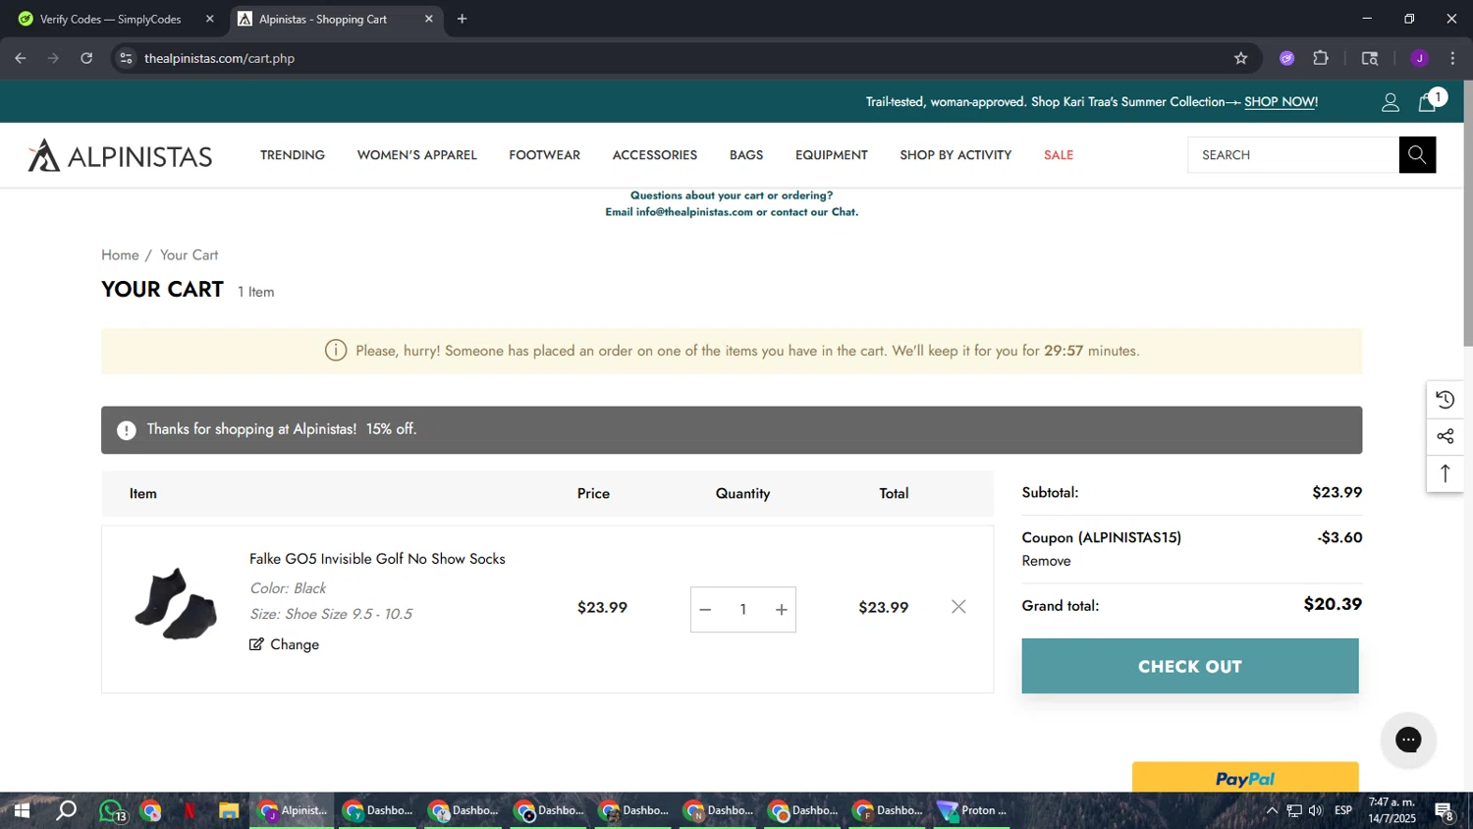Switch to Verify Codes SimplyCodes tab

click(x=110, y=19)
